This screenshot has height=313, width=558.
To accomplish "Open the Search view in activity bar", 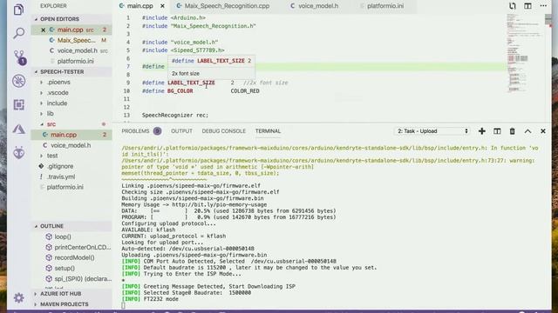I will pos(18,33).
